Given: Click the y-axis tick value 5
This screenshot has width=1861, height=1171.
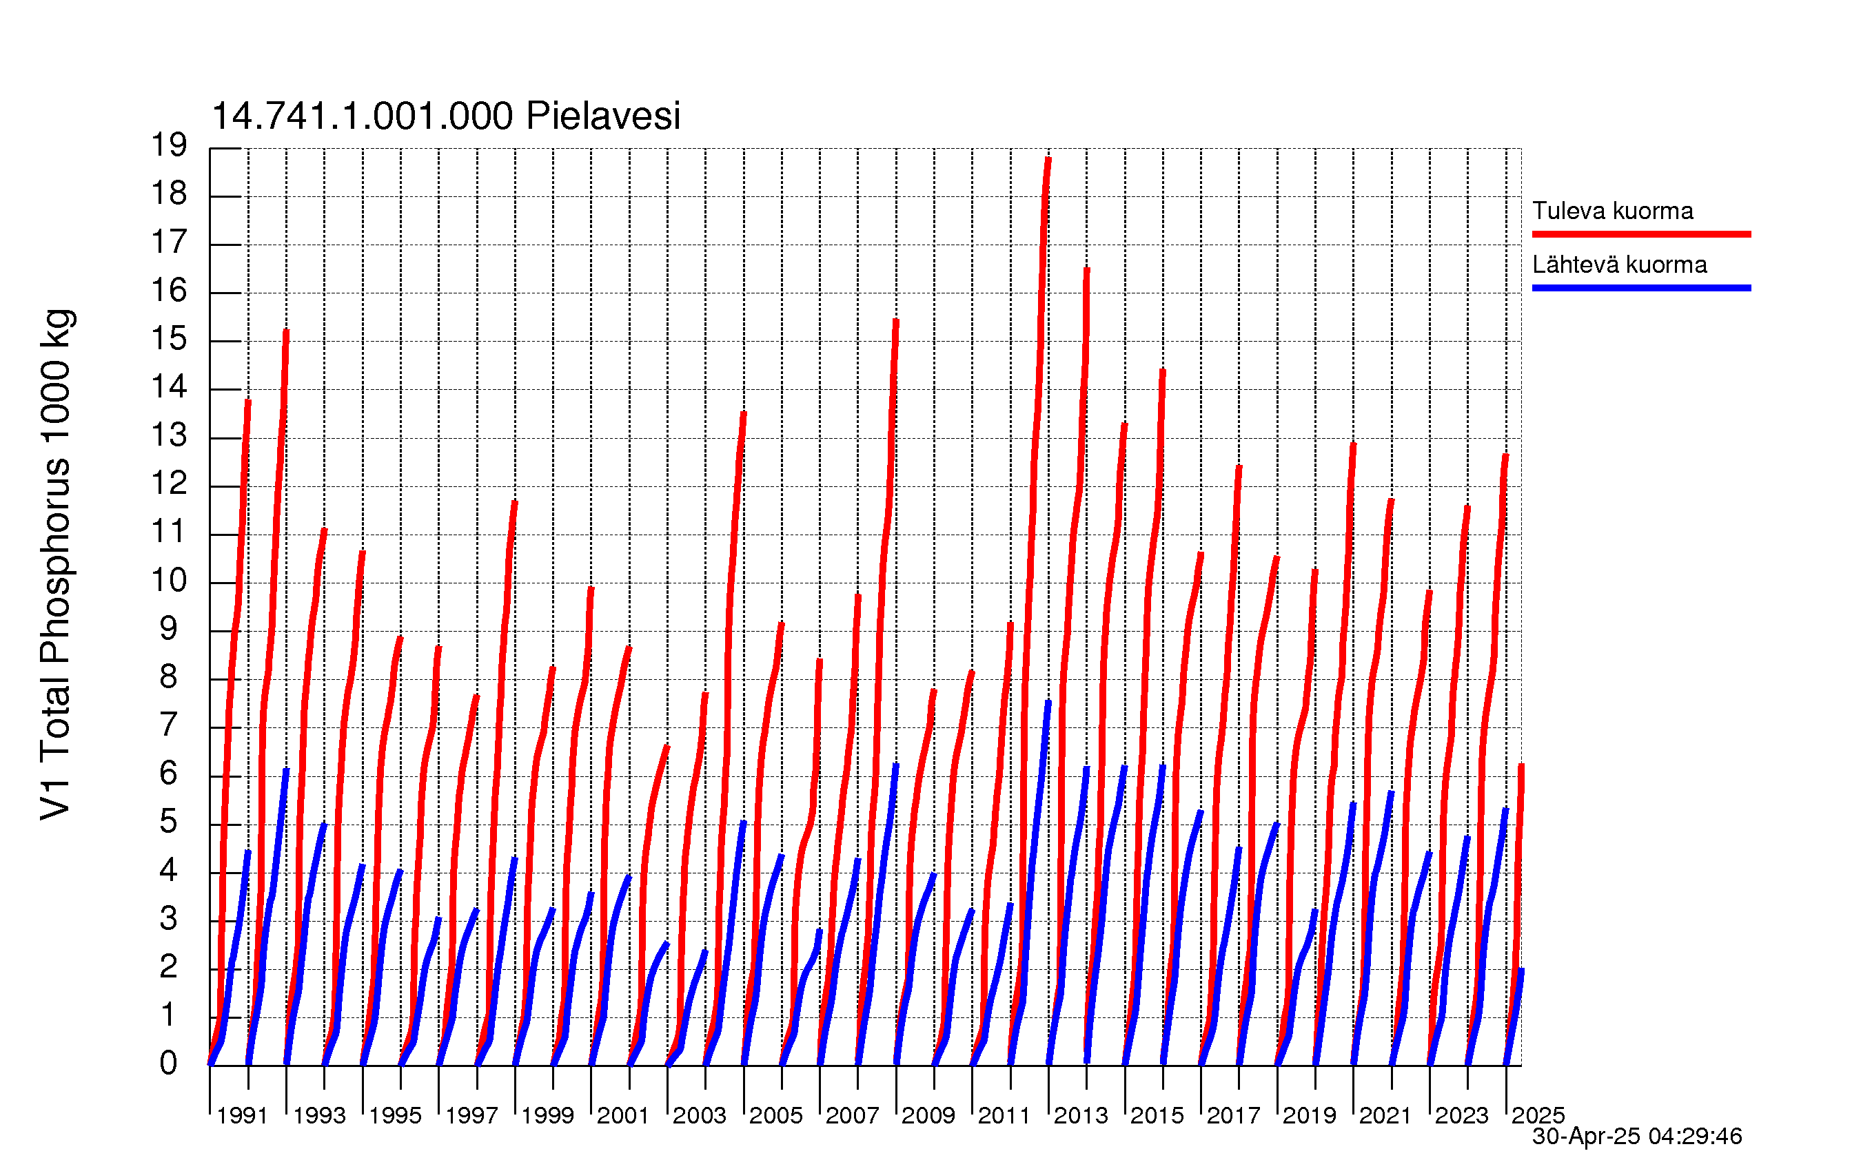Looking at the screenshot, I should click(168, 822).
